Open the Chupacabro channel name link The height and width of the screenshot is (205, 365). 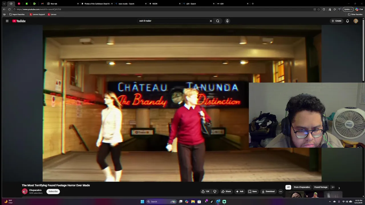(x=35, y=190)
